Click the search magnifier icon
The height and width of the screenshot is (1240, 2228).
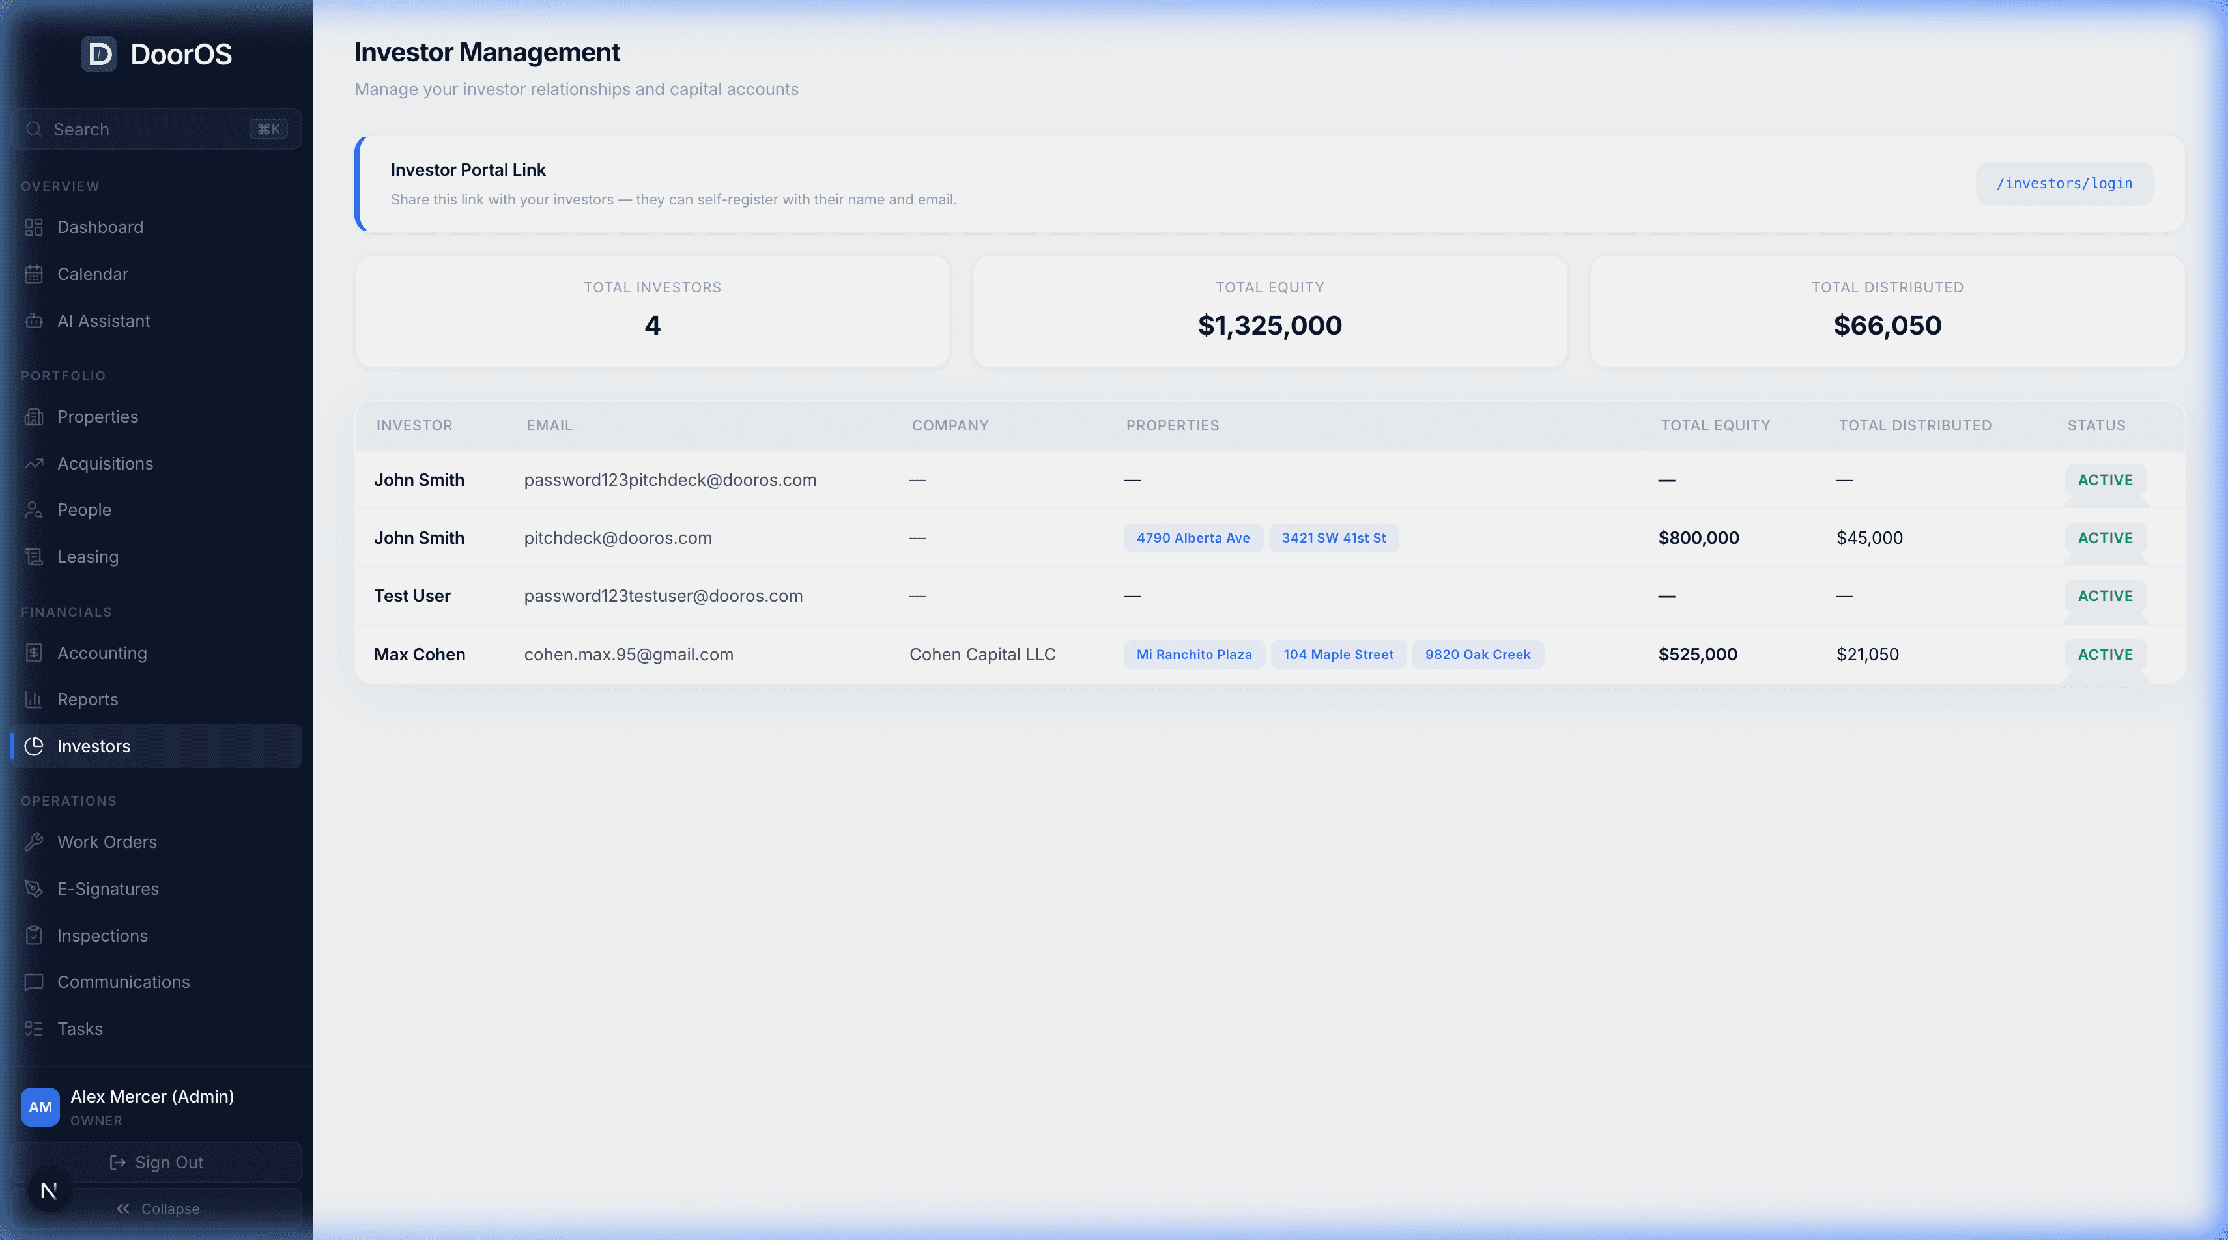click(34, 129)
